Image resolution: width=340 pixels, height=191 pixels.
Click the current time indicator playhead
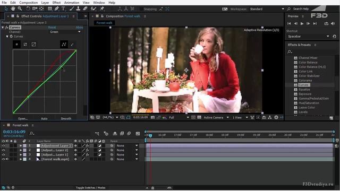(x=150, y=136)
